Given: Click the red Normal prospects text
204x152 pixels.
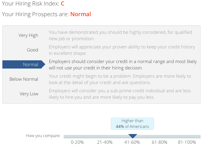Looking at the screenshot, I should pos(81,14).
